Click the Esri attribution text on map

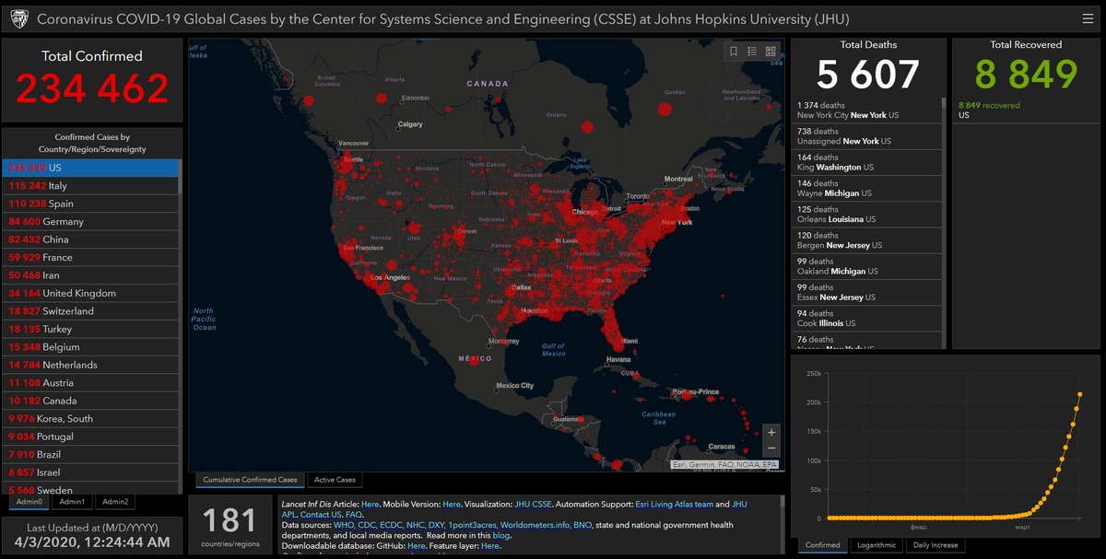click(x=725, y=465)
